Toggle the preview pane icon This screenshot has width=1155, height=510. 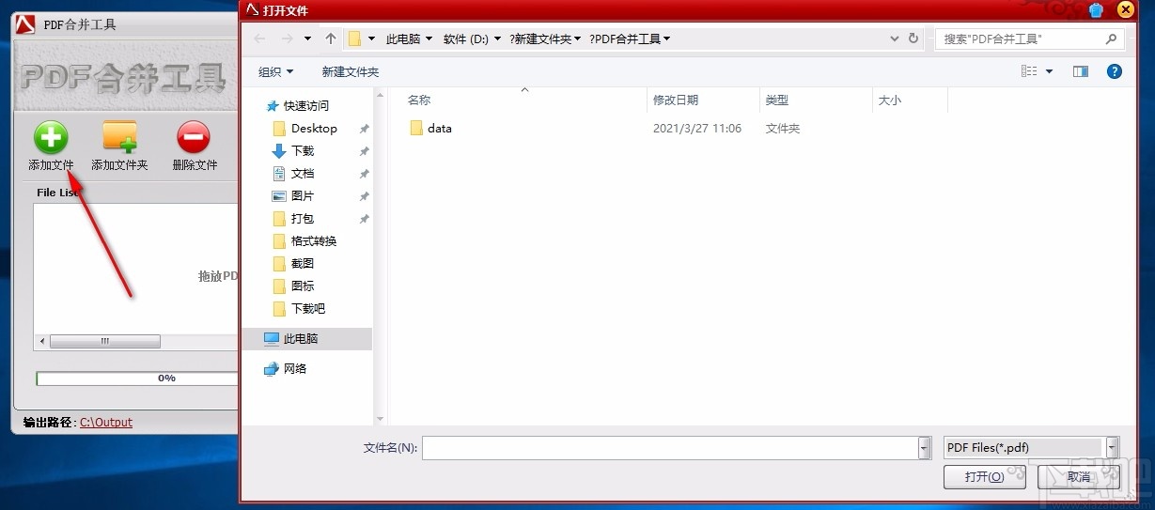(1081, 71)
